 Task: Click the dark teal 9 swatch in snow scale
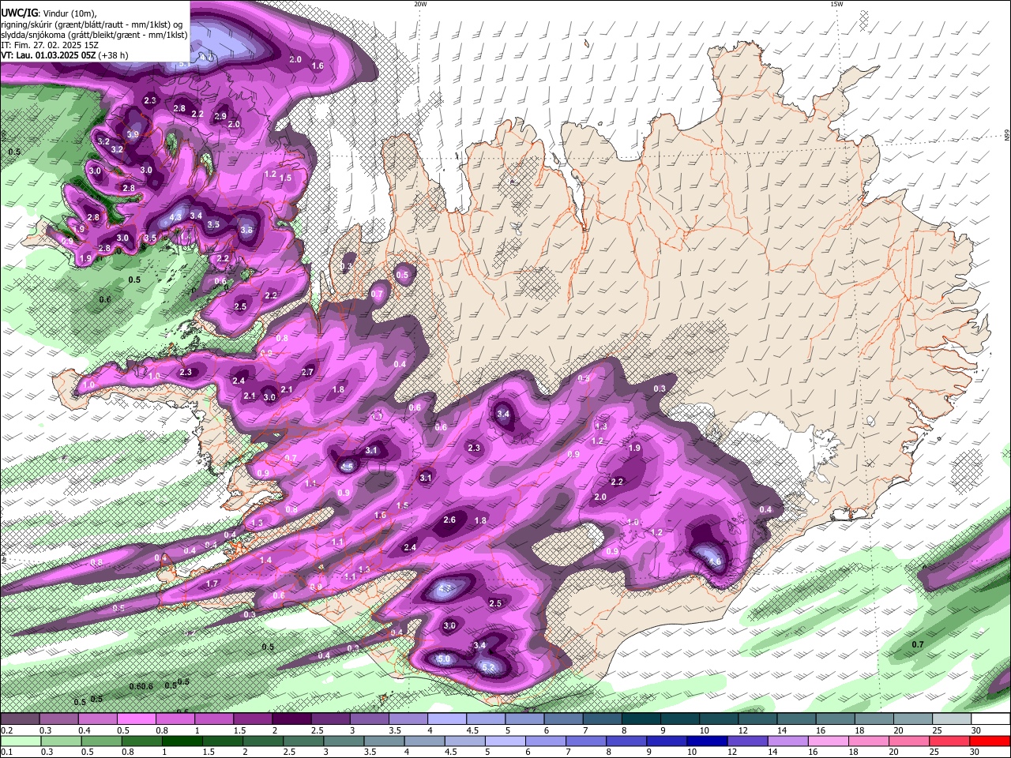[x=680, y=719]
